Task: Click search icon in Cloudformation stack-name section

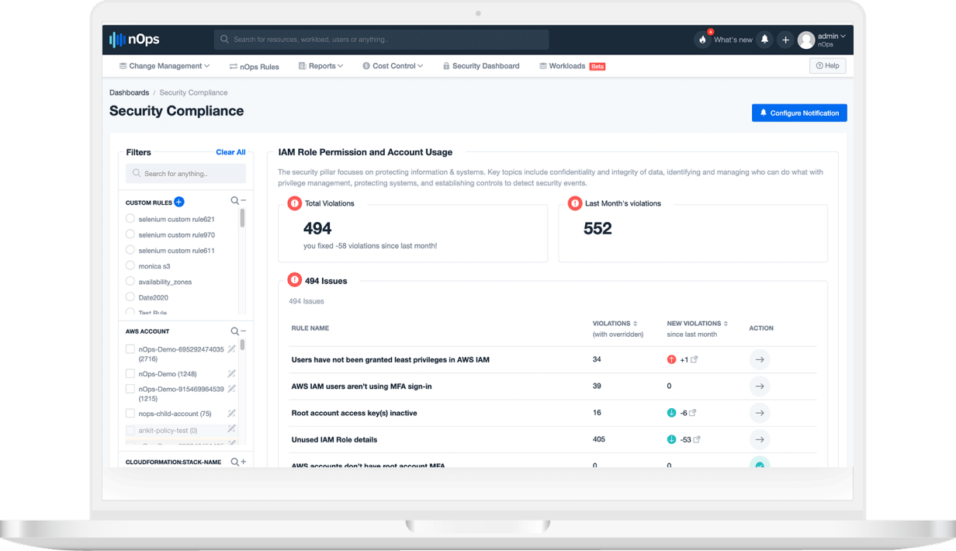Action: tap(234, 462)
